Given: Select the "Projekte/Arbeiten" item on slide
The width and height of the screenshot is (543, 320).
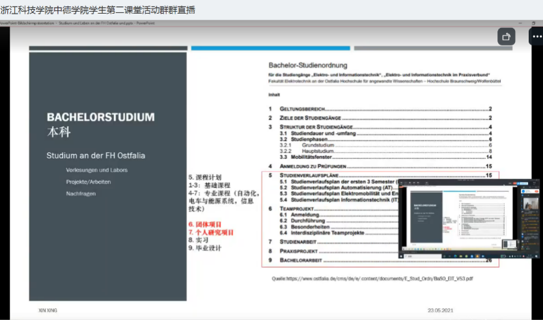Looking at the screenshot, I should pyautogui.click(x=88, y=181).
